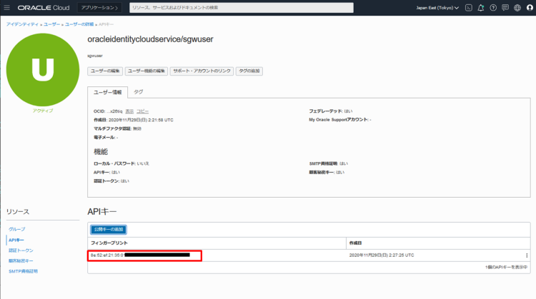Open the user profile avatar menu
Image resolution: width=536 pixels, height=299 pixels.
coord(529,8)
